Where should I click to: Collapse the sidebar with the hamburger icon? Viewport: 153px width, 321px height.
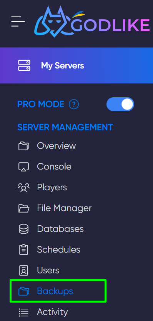pos(18,21)
